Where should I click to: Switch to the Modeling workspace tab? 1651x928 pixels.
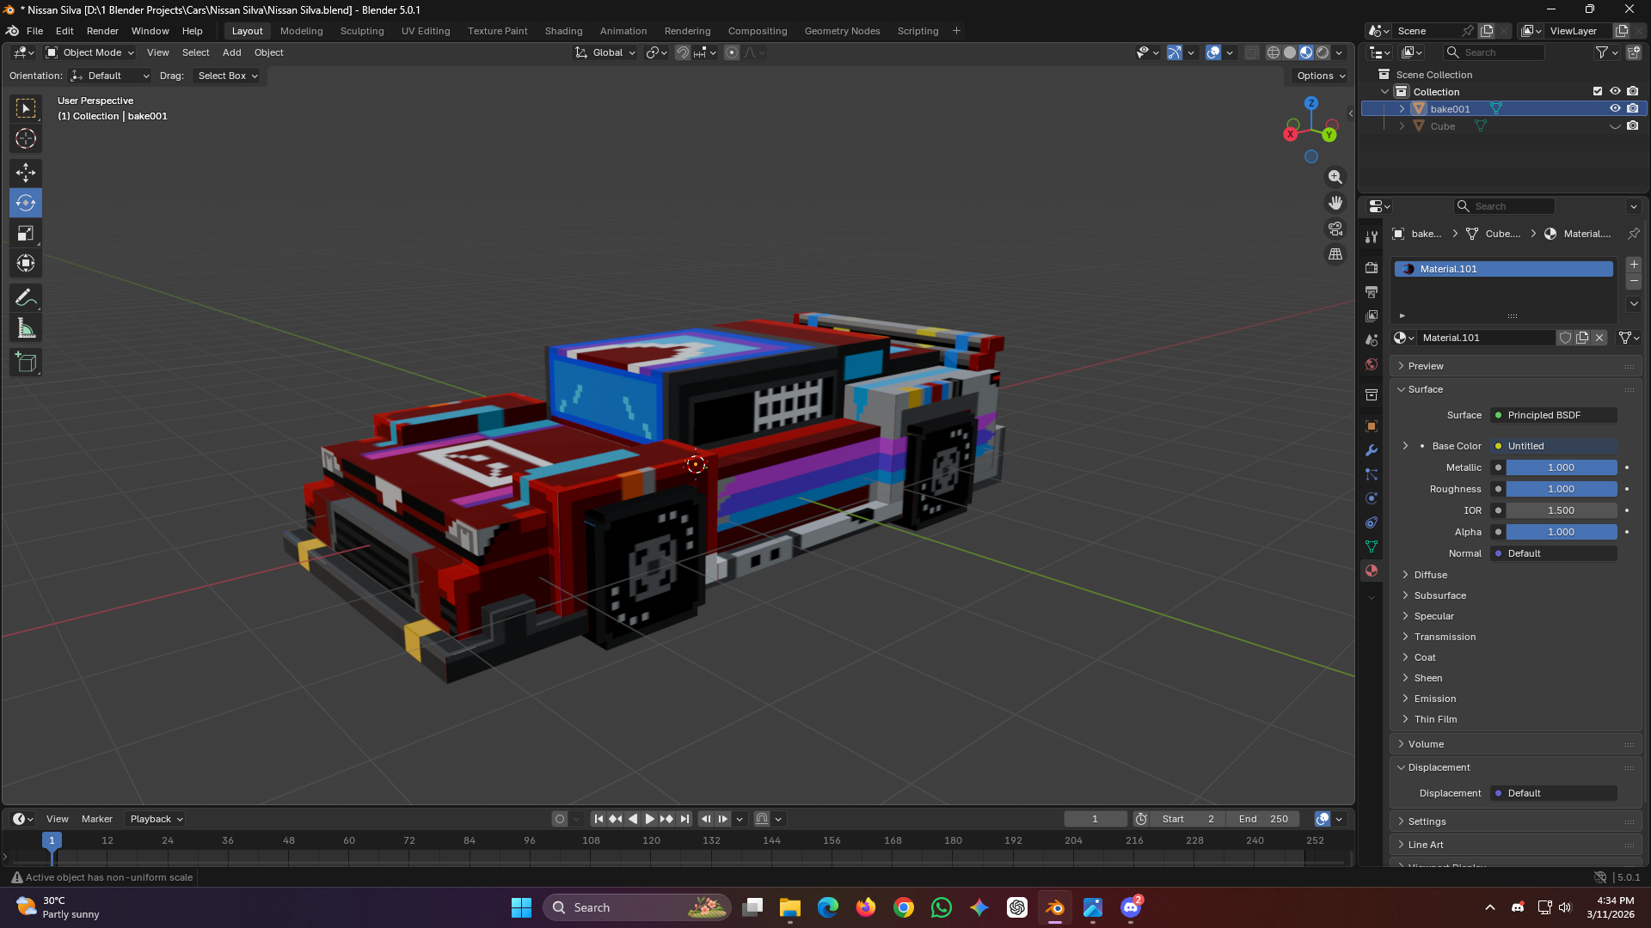pyautogui.click(x=302, y=31)
